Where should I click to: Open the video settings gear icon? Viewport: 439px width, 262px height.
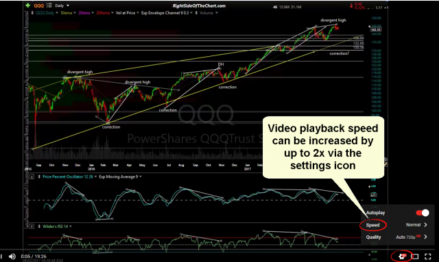click(x=403, y=256)
